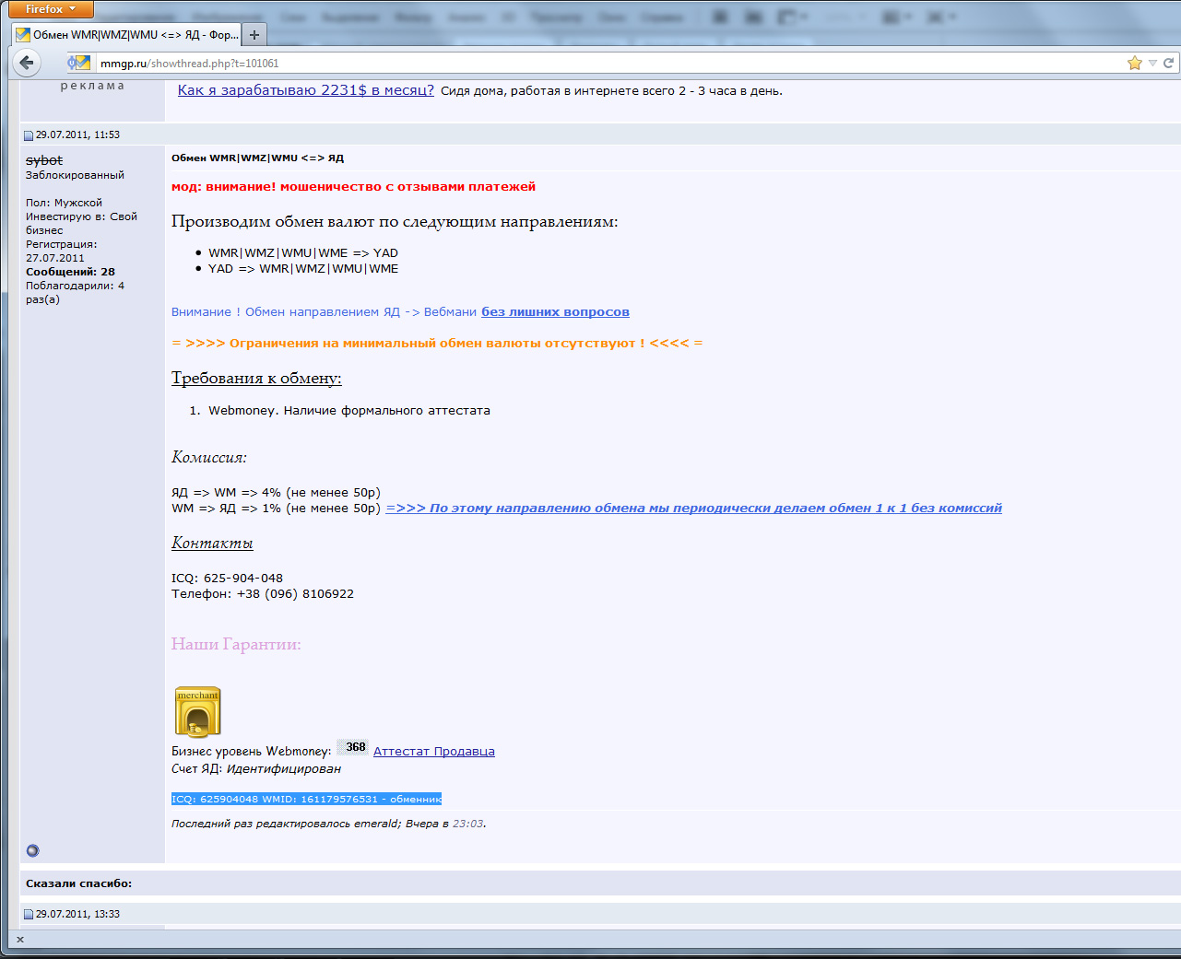Expand the URL history dropdown arrow
The height and width of the screenshot is (959, 1181).
[1152, 63]
